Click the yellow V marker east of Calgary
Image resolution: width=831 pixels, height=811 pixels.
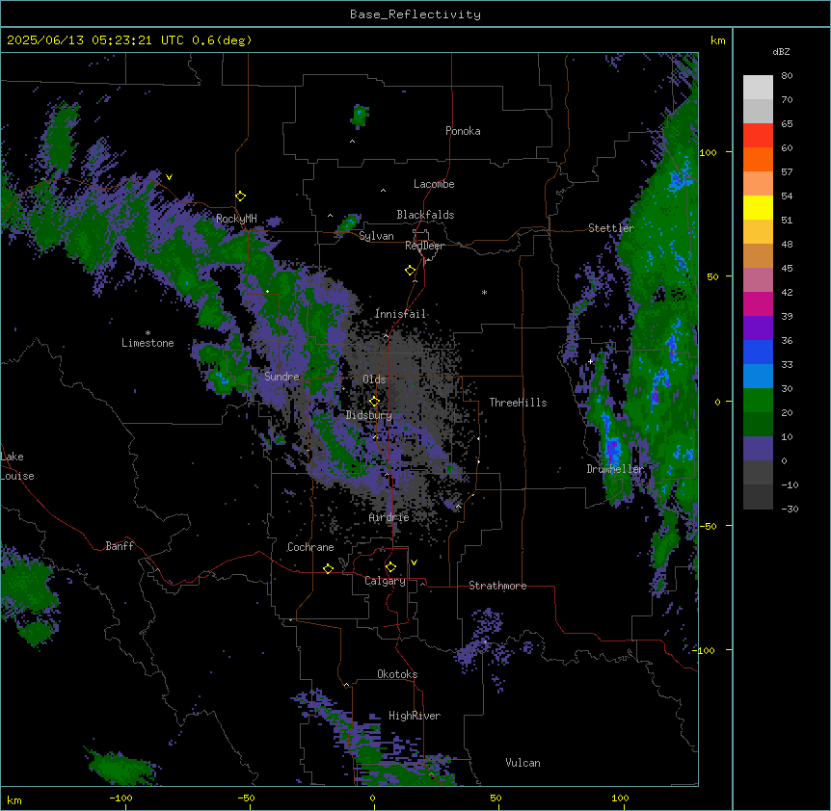pyautogui.click(x=414, y=562)
